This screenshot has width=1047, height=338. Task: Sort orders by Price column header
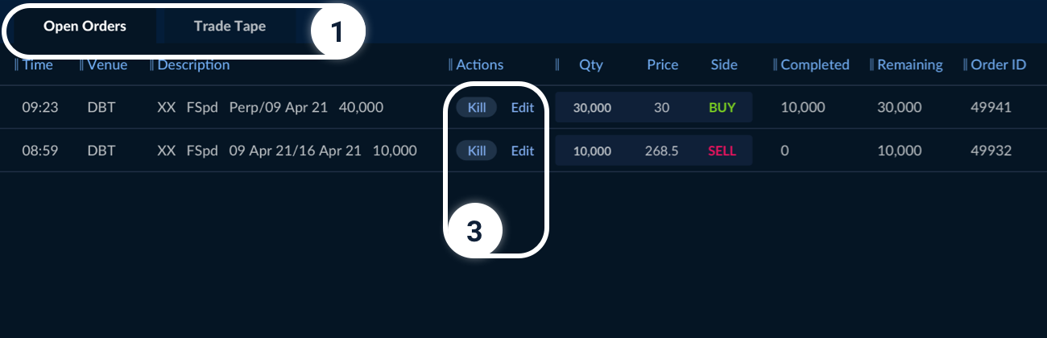[x=662, y=65]
